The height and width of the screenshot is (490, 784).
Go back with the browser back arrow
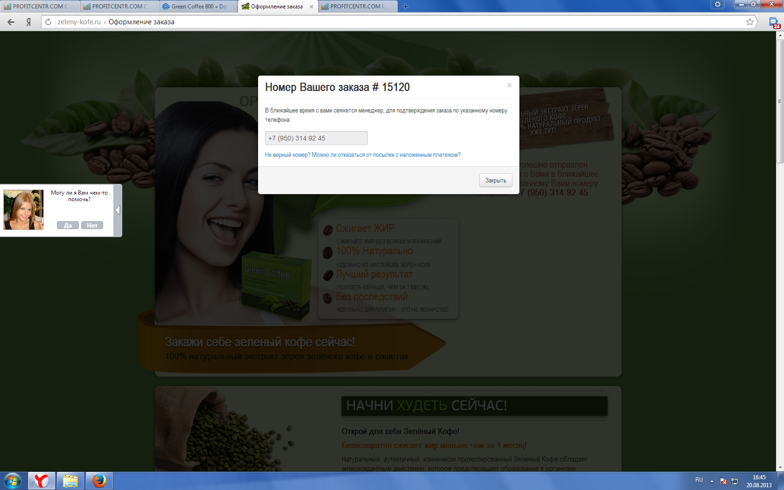point(11,22)
